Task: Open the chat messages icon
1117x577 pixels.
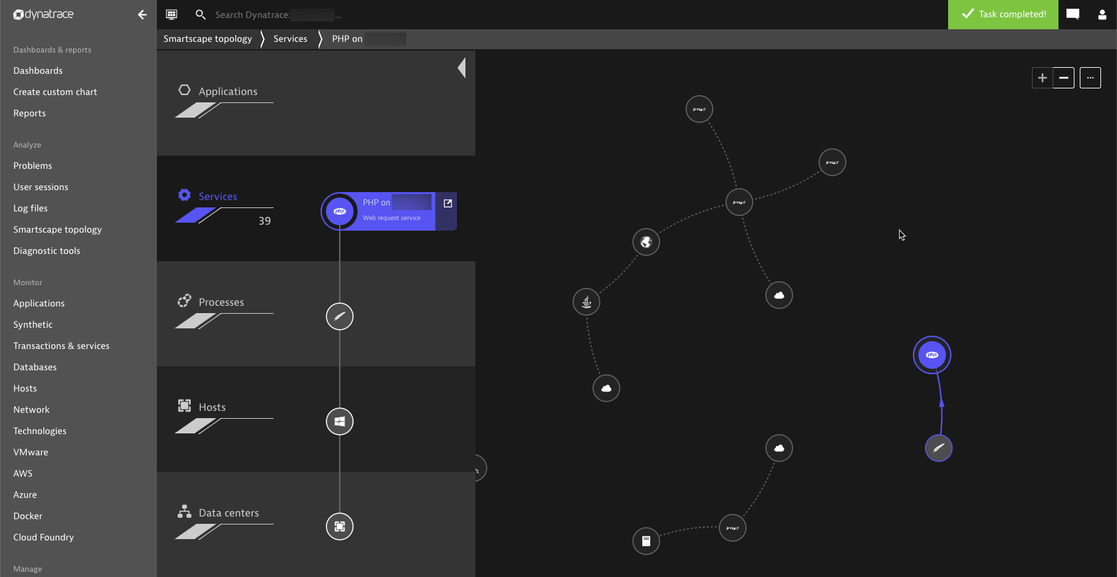Action: click(1072, 15)
